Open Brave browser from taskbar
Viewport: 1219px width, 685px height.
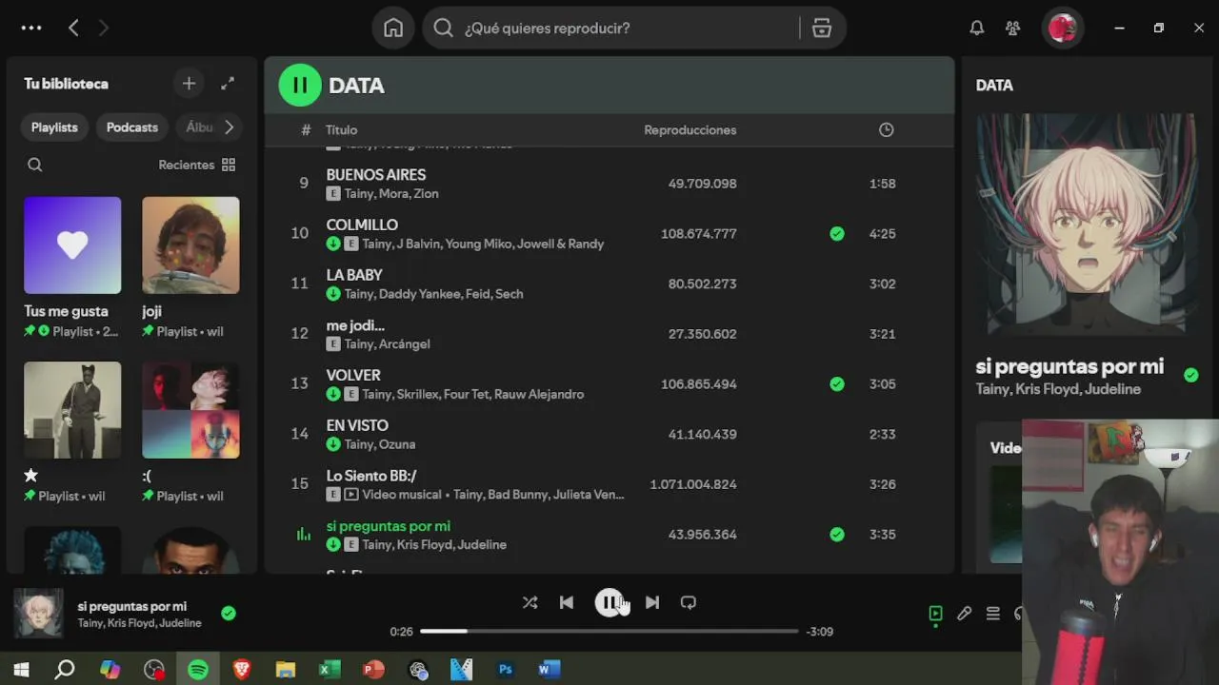[242, 670]
